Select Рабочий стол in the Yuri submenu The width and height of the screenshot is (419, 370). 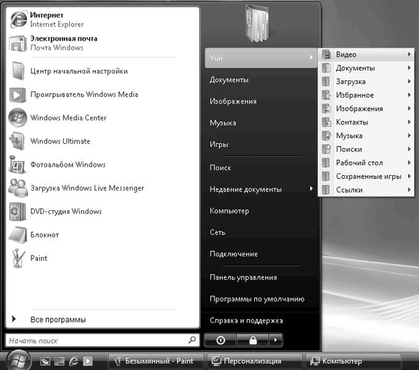click(x=359, y=163)
